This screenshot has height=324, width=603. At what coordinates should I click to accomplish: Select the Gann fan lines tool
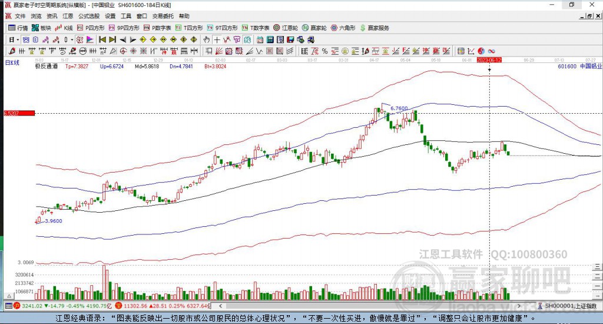pyautogui.click(x=218, y=51)
